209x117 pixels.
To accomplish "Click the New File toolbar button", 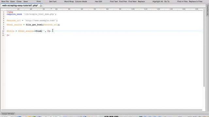I will pyautogui.click(x=5, y=1).
